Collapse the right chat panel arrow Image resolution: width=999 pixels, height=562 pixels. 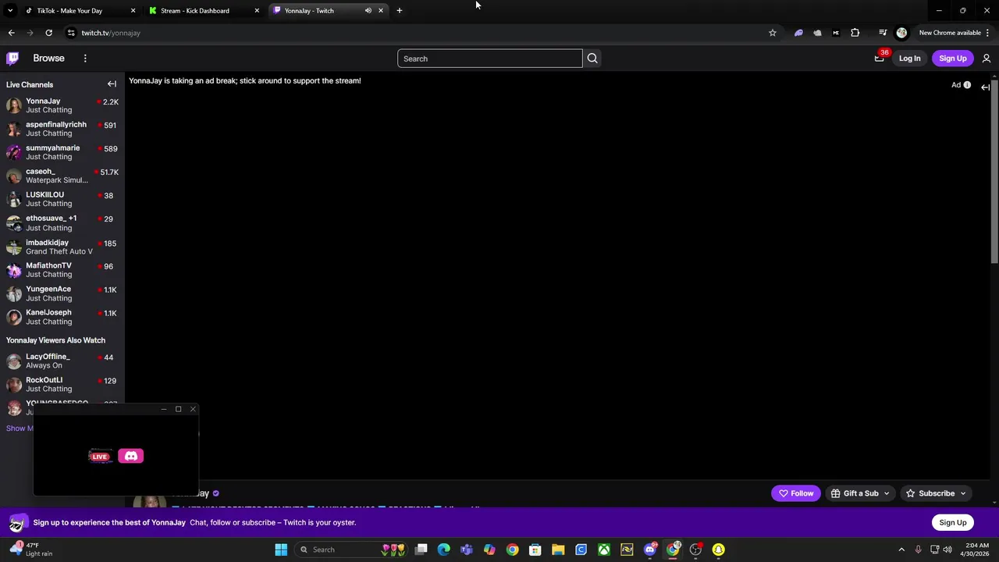tap(985, 87)
